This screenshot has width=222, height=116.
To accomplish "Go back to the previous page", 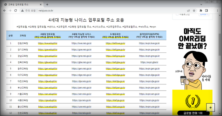I will [4, 10].
